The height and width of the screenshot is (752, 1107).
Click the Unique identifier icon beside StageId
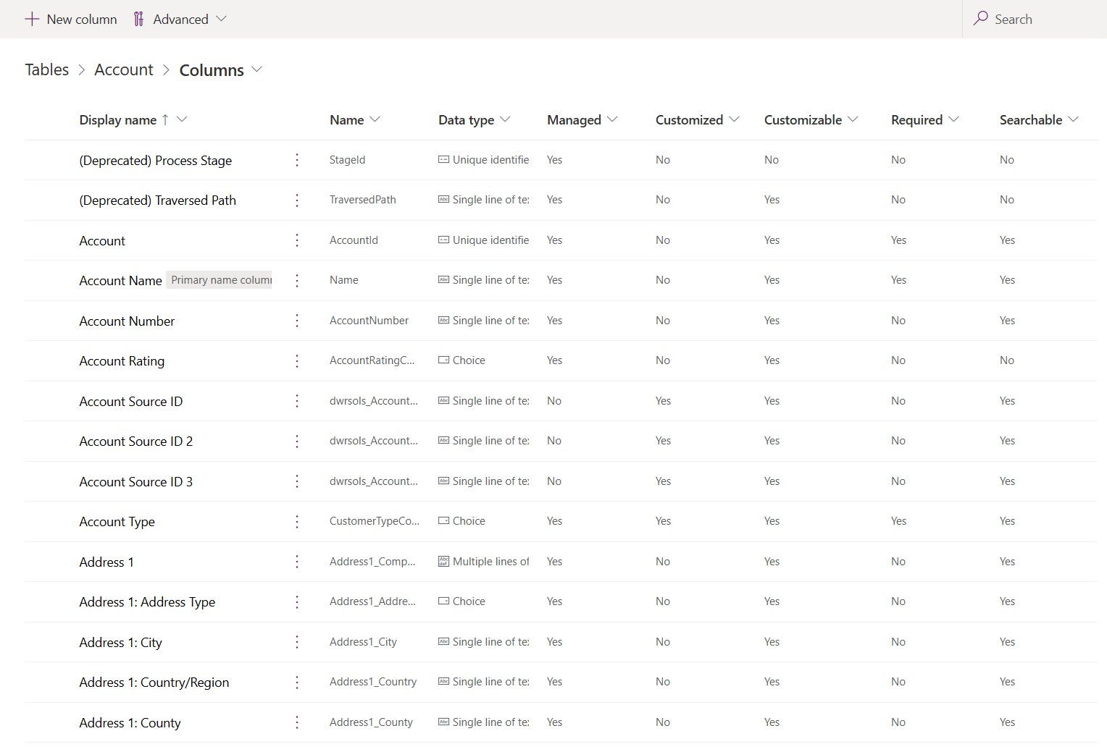point(444,159)
